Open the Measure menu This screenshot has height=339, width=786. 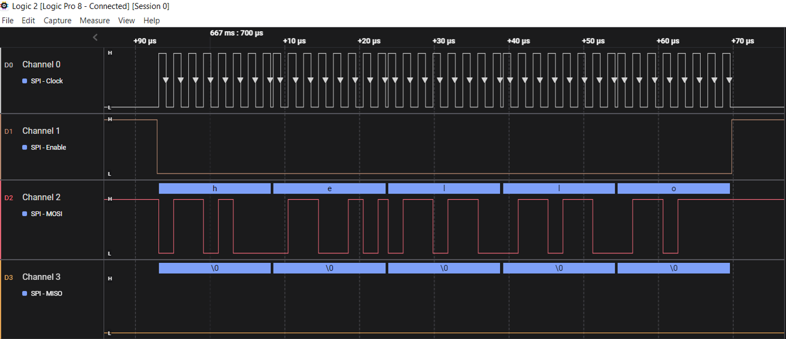94,20
